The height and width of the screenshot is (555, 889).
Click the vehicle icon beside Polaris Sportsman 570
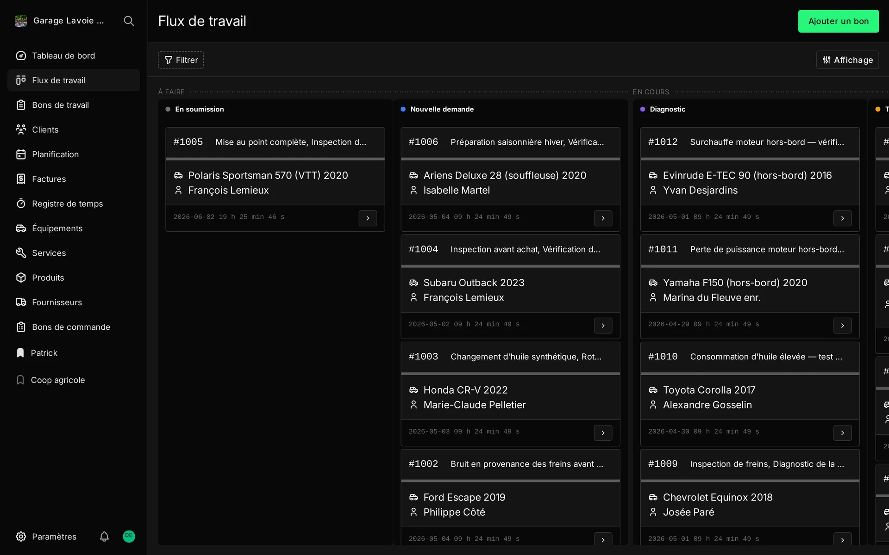coord(178,175)
